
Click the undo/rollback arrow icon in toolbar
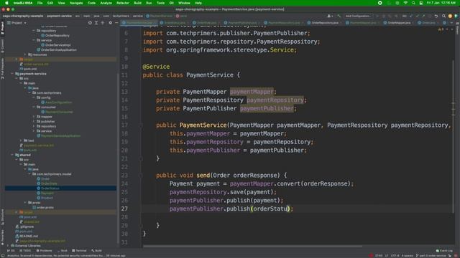coord(436,16)
